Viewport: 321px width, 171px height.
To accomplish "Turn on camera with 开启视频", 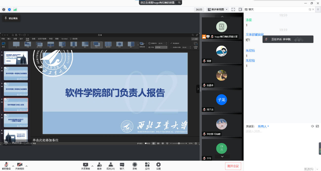I will [19, 166].
